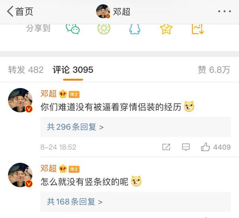
Task: Save the post as a long image
Action: (x=198, y=29)
